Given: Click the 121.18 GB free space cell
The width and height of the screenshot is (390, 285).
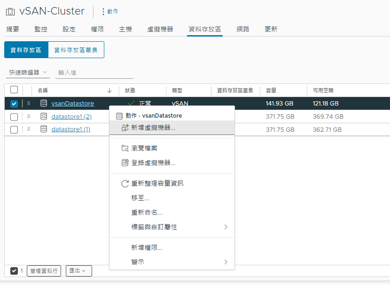Looking at the screenshot, I should pos(326,104).
